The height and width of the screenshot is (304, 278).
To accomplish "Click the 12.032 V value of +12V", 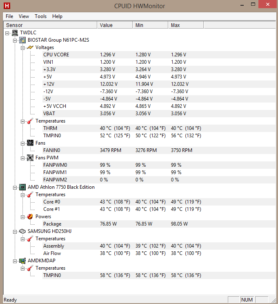I will pos(109,84).
